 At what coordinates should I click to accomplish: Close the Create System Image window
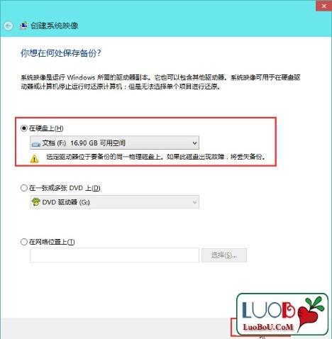coord(324,6)
